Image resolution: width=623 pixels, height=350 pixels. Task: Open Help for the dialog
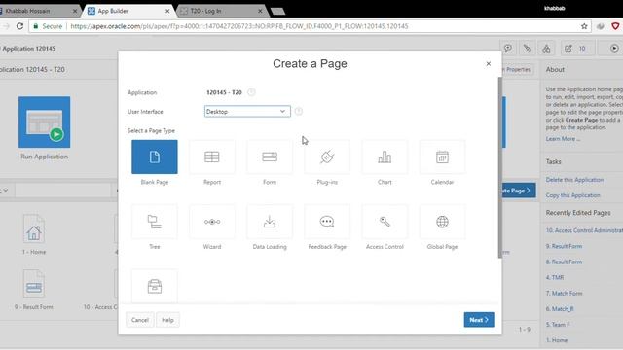[167, 320]
